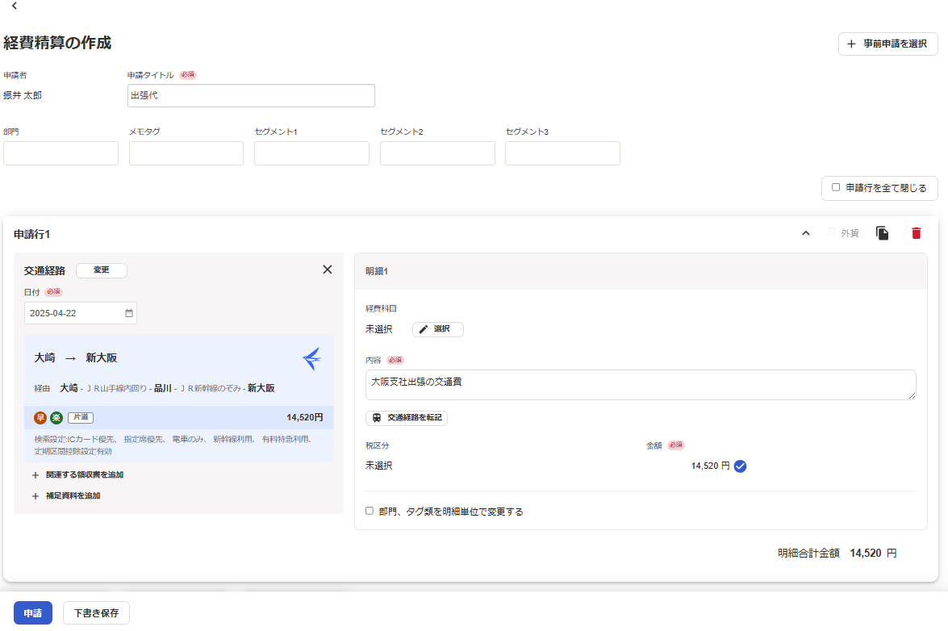Click the blue checkmark next to 14,520 円
The height and width of the screenshot is (631, 948).
(x=740, y=466)
